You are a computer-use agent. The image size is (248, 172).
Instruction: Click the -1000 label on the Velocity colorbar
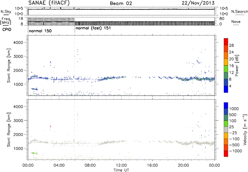(236, 151)
